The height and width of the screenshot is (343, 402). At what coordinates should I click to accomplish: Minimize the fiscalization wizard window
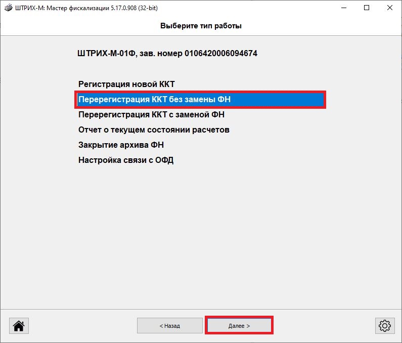(x=344, y=8)
